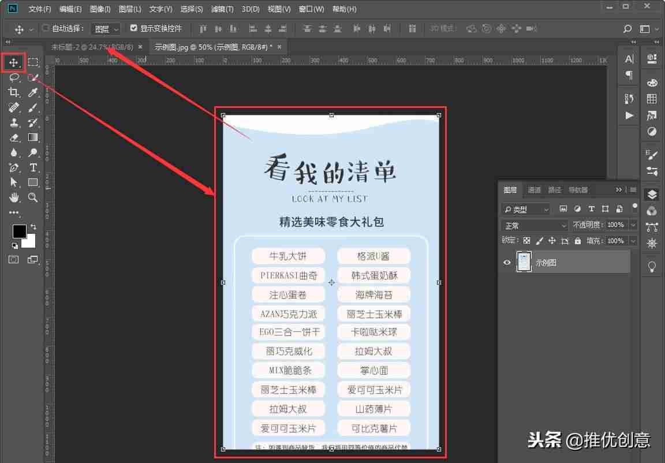Expand the opacity 不透明度 slider arrow
665x463 pixels.
633,225
